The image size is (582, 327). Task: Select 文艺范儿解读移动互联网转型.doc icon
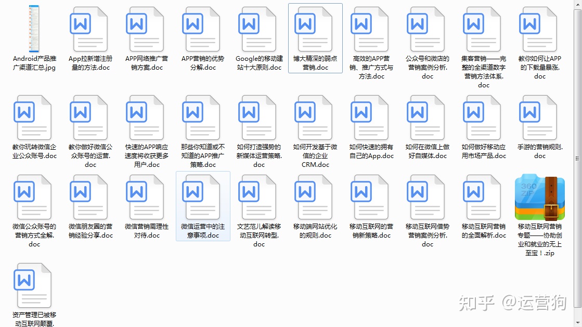[x=257, y=197]
